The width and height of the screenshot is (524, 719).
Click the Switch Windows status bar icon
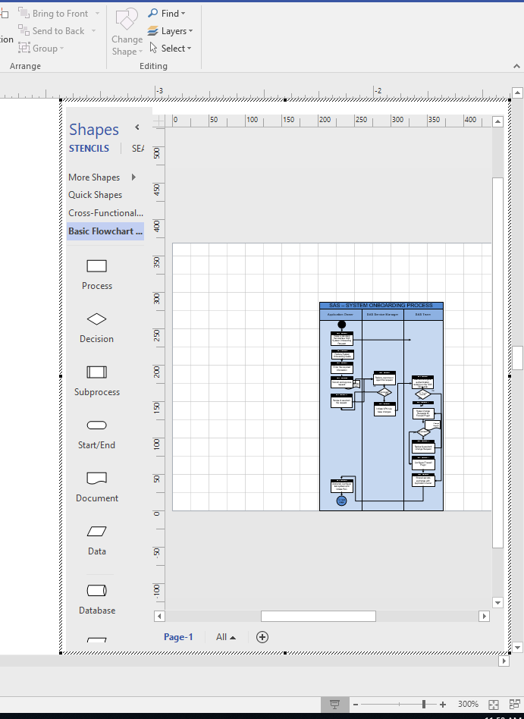click(515, 705)
